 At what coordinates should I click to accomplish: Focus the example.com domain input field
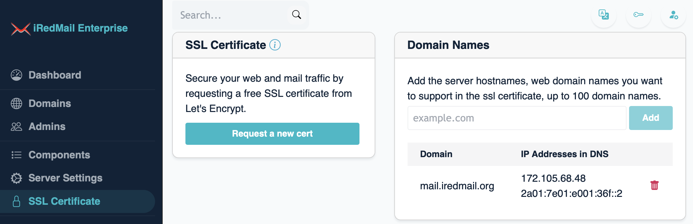517,118
